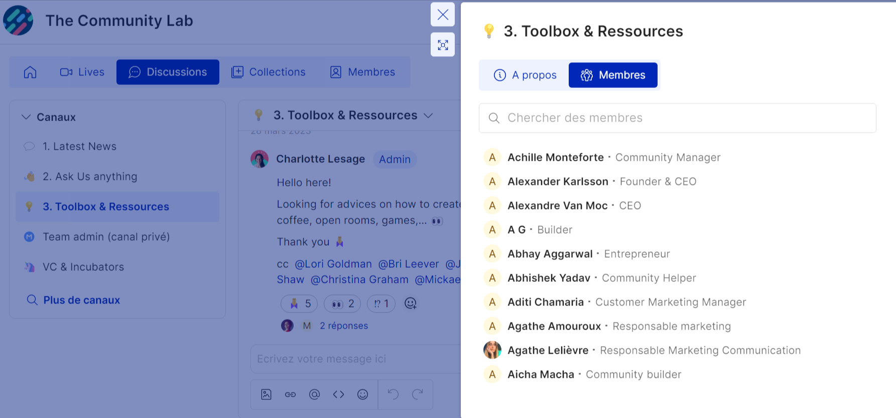Image resolution: width=896 pixels, height=418 pixels.
Task: Click the @Bri Leever mention
Action: coord(409,264)
